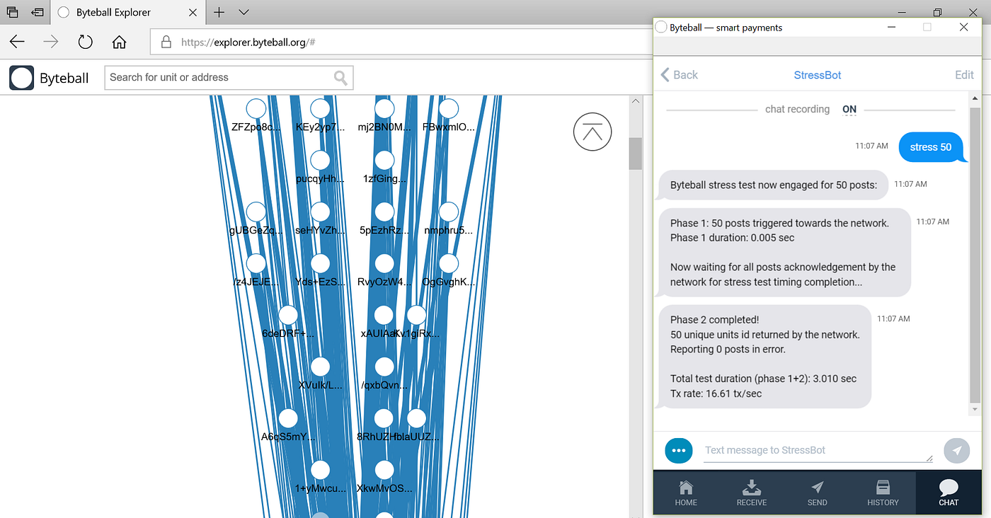Click the 'Phase 2 completed!' message

coord(765,357)
